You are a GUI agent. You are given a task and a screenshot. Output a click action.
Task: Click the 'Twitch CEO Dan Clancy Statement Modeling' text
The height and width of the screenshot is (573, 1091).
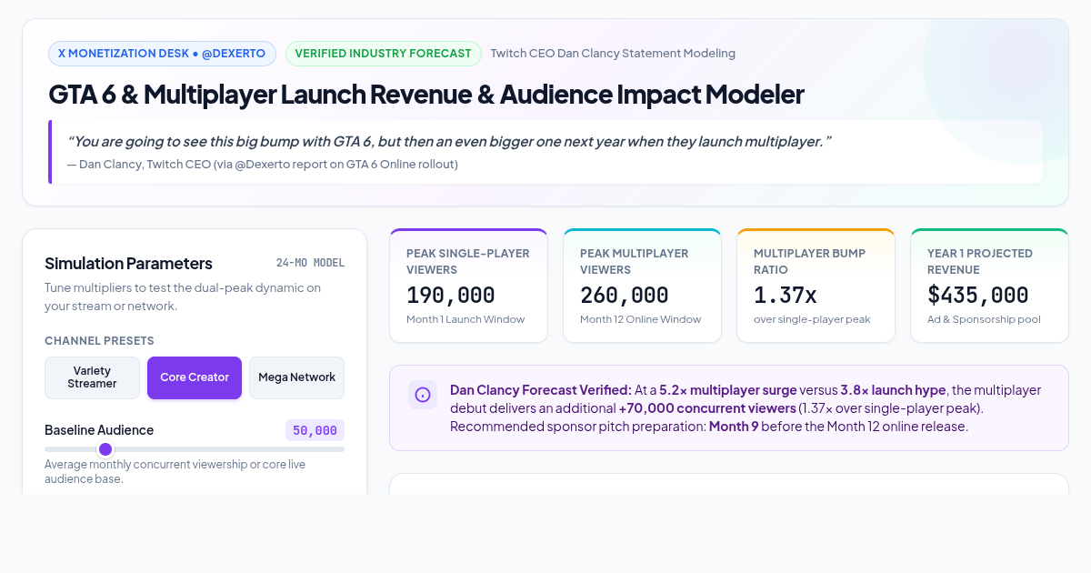point(613,54)
